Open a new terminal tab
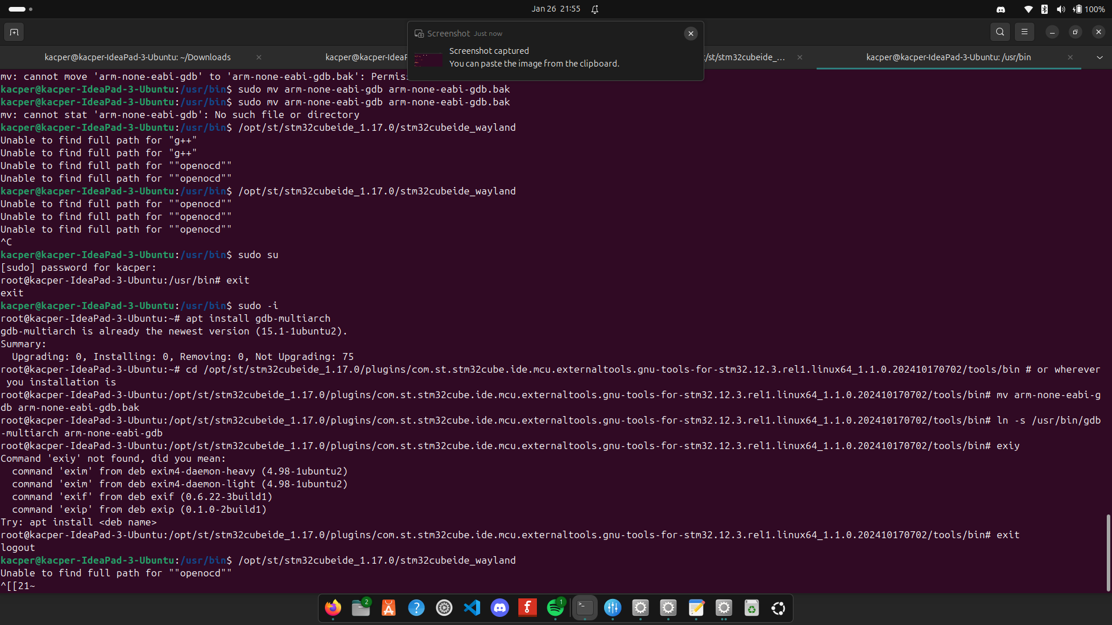1112x625 pixels. click(14, 32)
